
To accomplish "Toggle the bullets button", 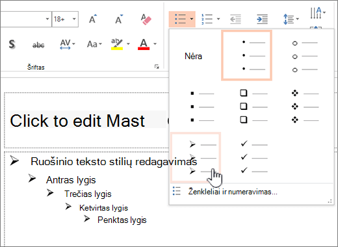I will (180, 19).
